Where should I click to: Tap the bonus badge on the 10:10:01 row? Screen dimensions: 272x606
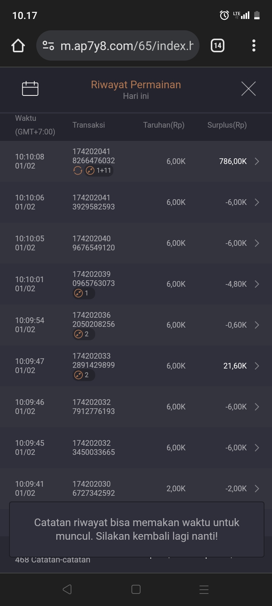(83, 293)
